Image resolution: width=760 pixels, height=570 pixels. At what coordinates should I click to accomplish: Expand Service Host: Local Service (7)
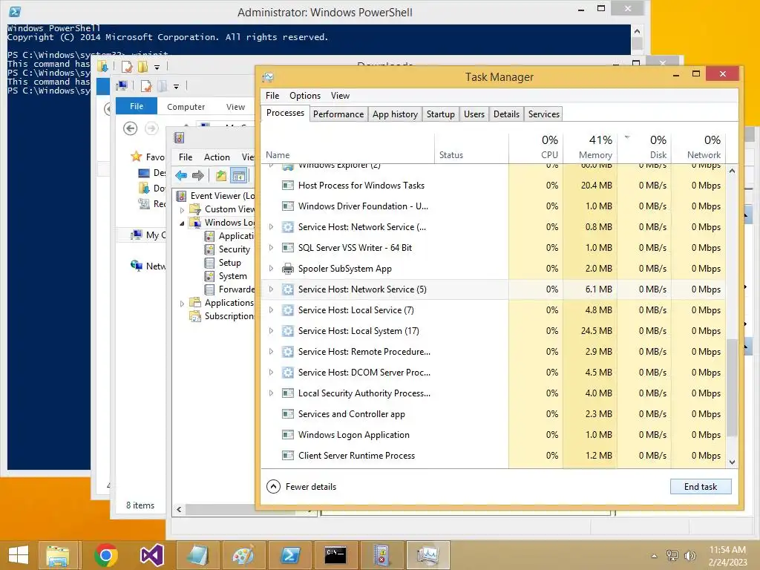point(271,310)
